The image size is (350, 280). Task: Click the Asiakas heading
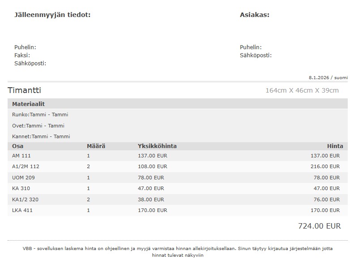(255, 15)
